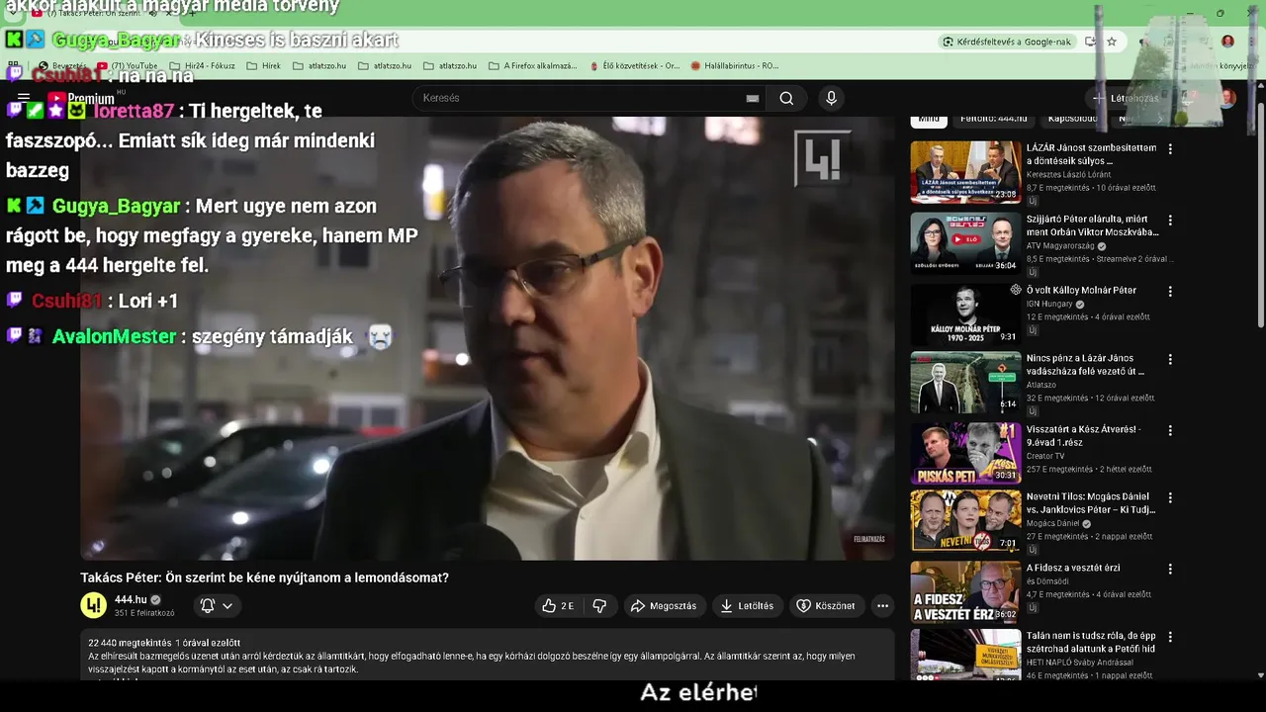Open options for Nincs pénz a Lázár János video
1266x712 pixels.
tap(1170, 359)
